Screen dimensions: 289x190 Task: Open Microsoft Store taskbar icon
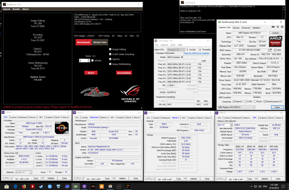click(7, 186)
